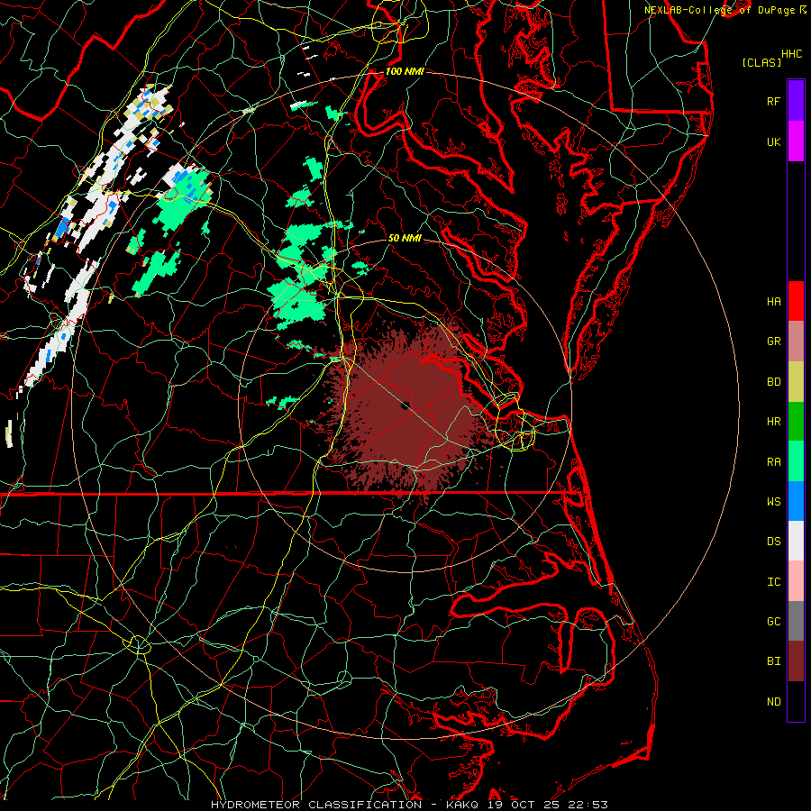Click the 'HYDROMETEOR CLASSIFICATION' title text
Image resolution: width=811 pixels, height=811 pixels.
(316, 805)
